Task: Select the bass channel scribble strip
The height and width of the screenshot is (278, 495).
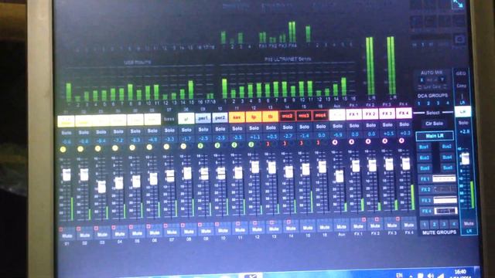Action: coord(169,119)
